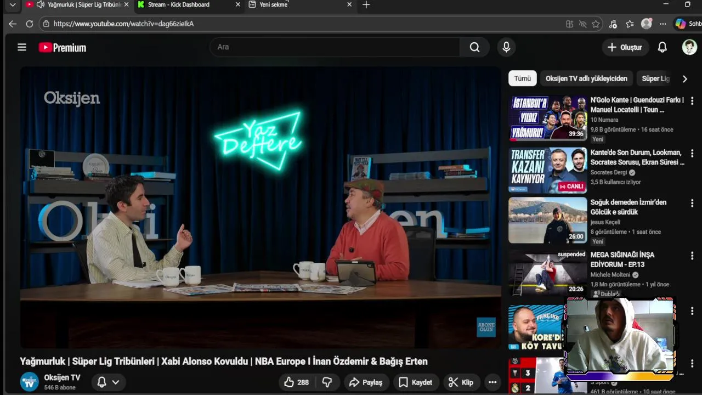Open Kante'de Son Durum video title
This screenshot has height=395, width=702.
[637, 157]
